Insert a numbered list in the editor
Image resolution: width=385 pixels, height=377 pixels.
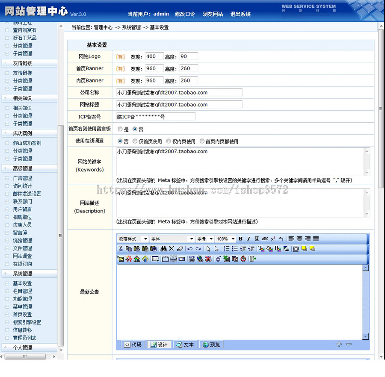coord(227,248)
